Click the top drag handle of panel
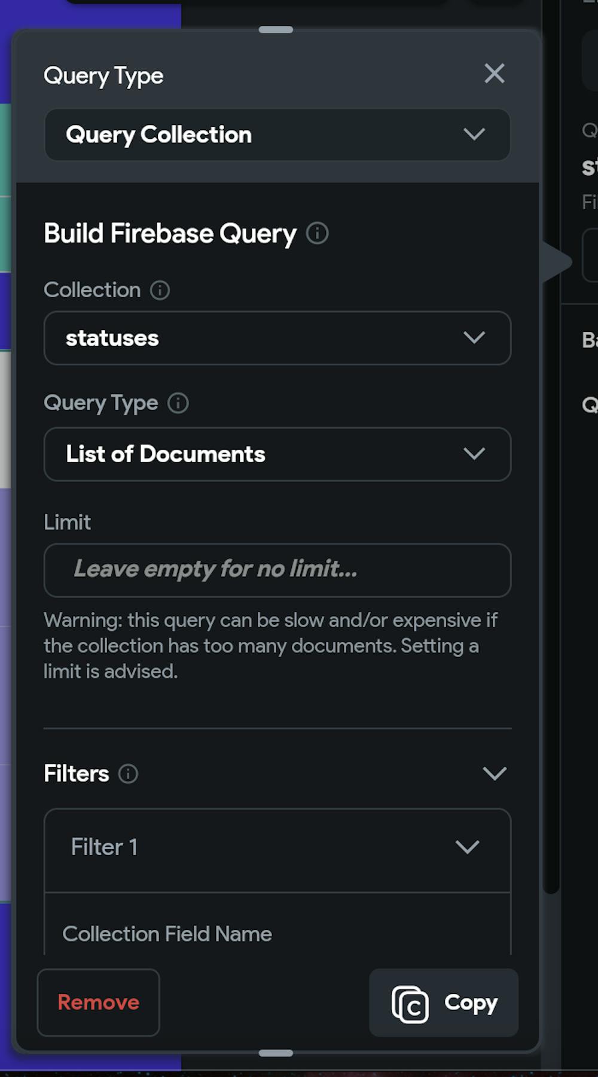The height and width of the screenshot is (1077, 598). pyautogui.click(x=276, y=29)
